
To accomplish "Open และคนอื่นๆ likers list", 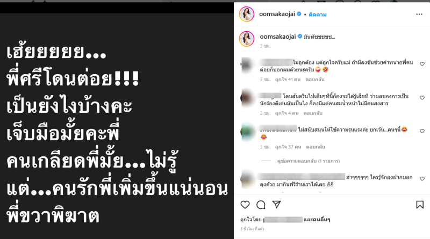I will click(317, 220).
